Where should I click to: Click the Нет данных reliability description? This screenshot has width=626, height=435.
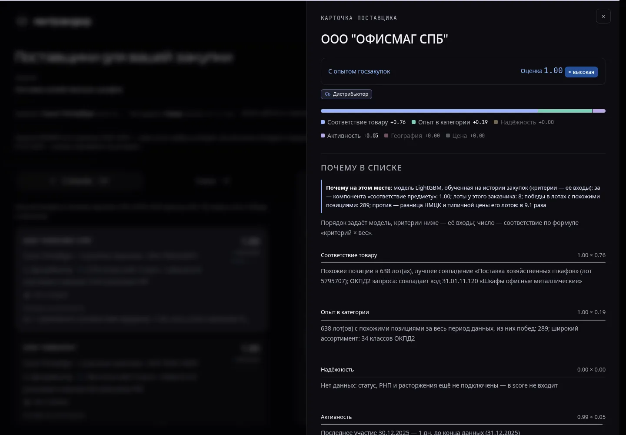coord(439,385)
